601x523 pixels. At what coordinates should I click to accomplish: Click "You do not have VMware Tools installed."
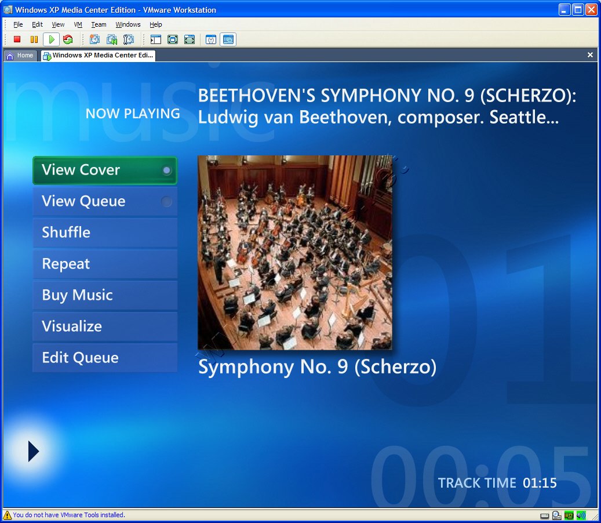[x=69, y=515]
